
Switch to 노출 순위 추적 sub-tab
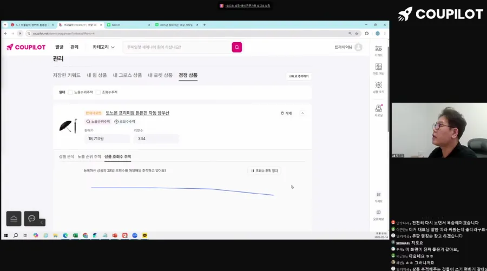point(89,157)
